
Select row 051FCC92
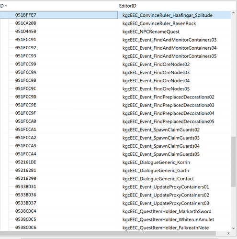26,48
